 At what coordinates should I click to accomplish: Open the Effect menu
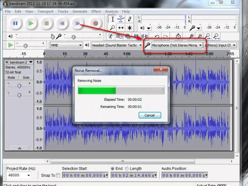tap(96, 11)
